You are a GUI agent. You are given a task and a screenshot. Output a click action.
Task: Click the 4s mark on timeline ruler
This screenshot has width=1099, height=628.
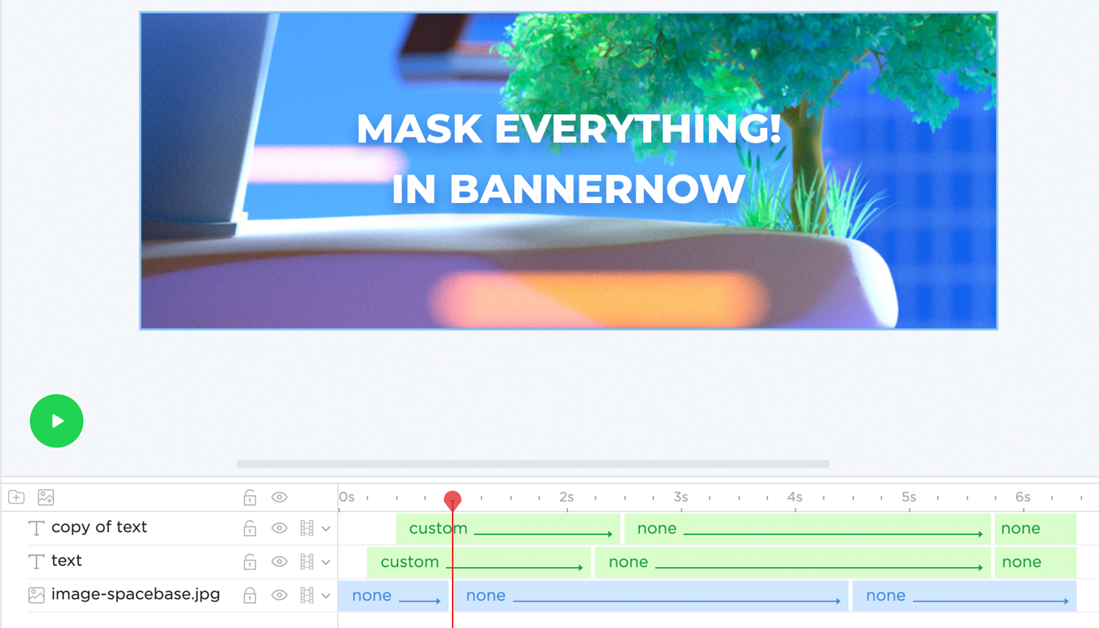point(795,498)
